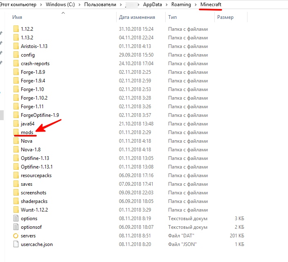
Task: Toggle the sort arrow above the Имя column
Action: click(x=63, y=13)
